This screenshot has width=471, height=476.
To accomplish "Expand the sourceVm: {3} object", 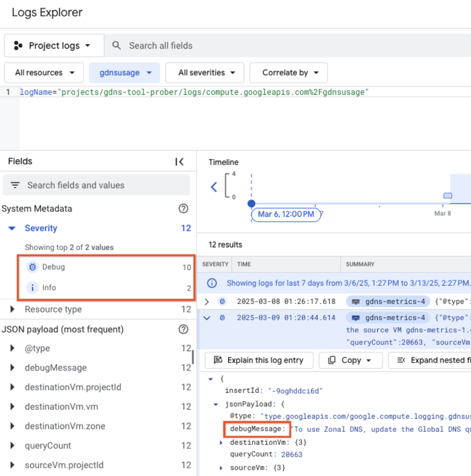I will pyautogui.click(x=221, y=468).
